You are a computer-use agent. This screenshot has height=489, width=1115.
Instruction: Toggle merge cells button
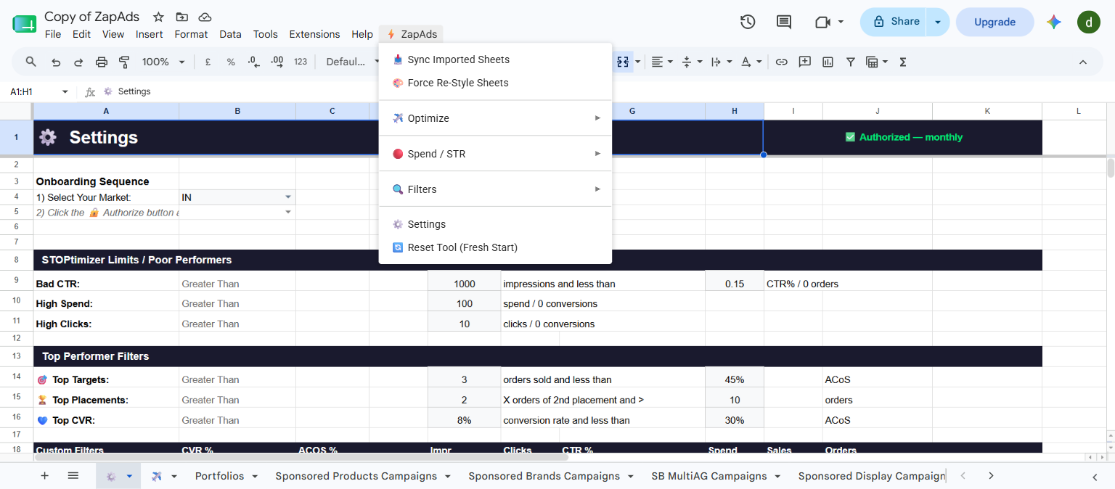click(x=623, y=62)
